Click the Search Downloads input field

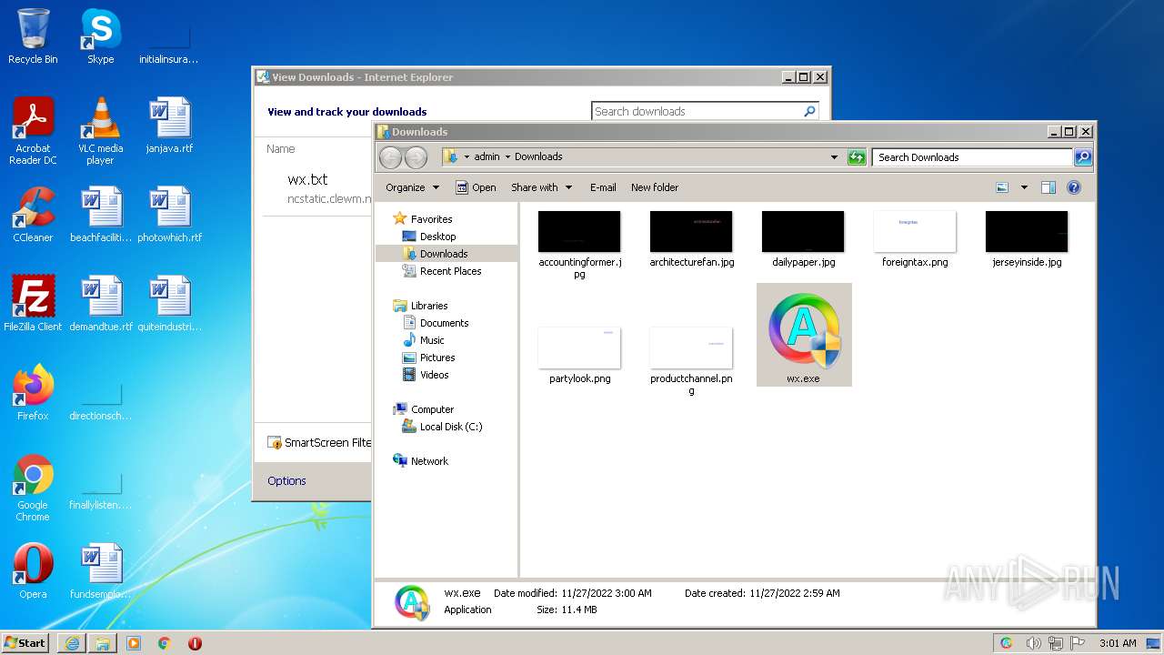(x=972, y=157)
